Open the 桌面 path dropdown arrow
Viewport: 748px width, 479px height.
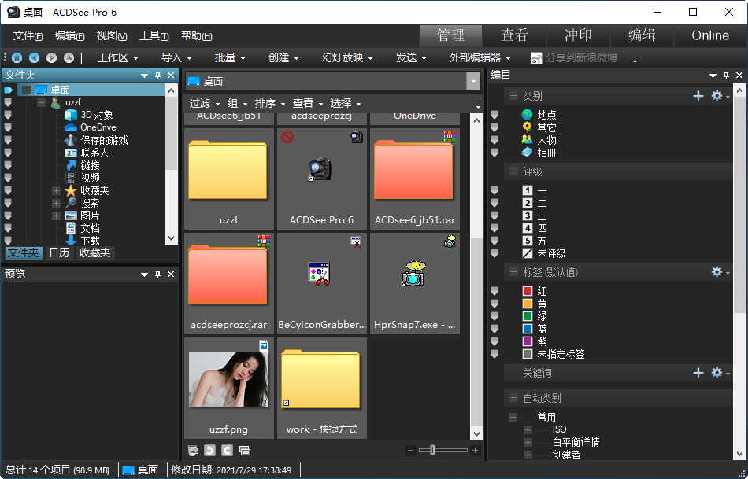click(x=473, y=82)
